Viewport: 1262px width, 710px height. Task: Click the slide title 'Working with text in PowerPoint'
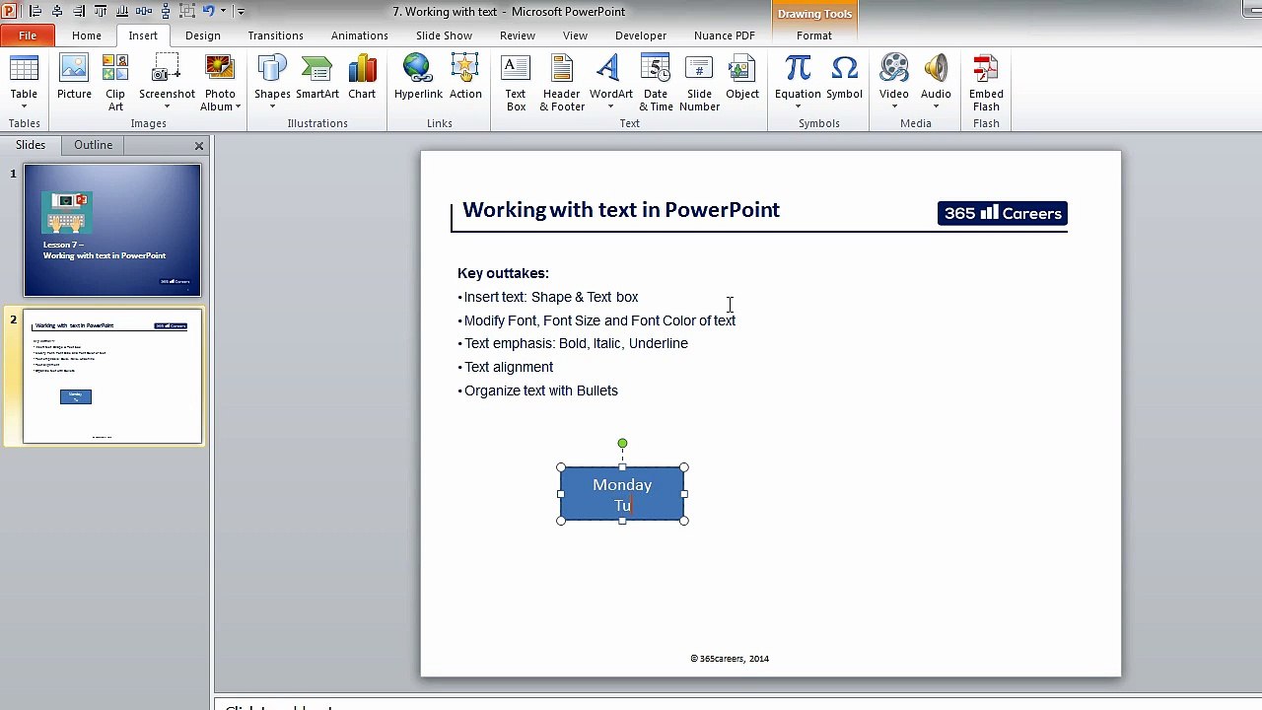pyautogui.click(x=621, y=210)
